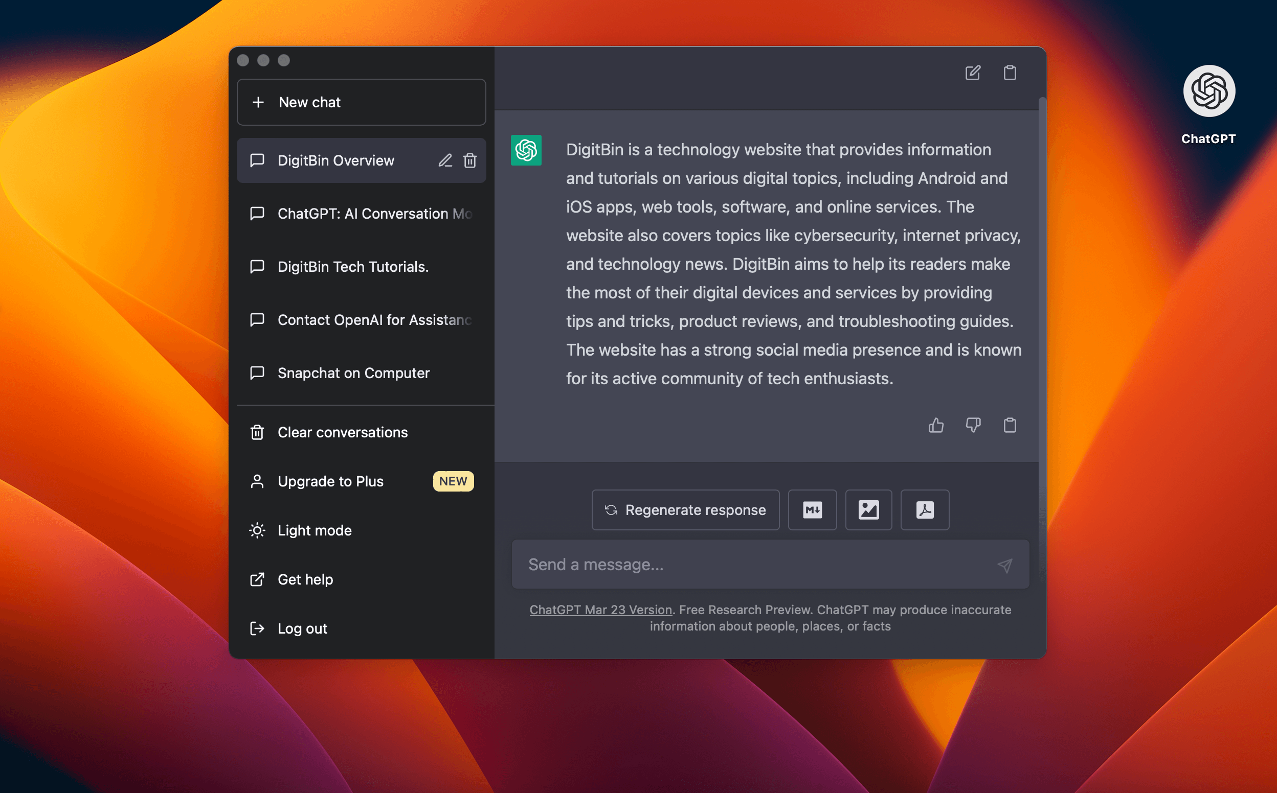Rename DigitBin Overview with pencil icon
Image resolution: width=1277 pixels, height=793 pixels.
(445, 160)
